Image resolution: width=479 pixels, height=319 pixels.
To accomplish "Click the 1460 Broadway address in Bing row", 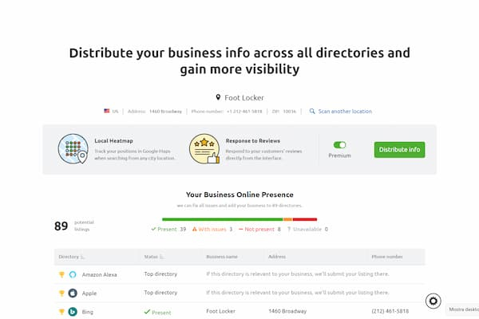I will pyautogui.click(x=287, y=311).
